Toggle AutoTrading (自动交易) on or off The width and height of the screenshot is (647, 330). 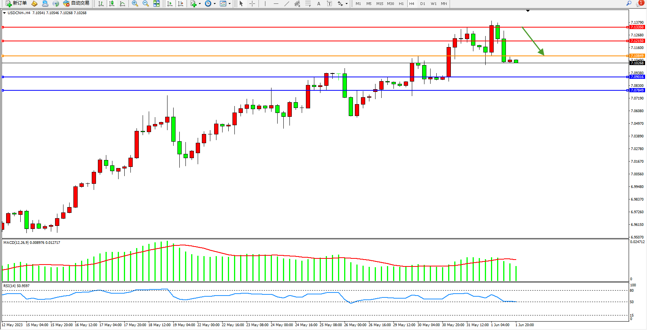tap(76, 3)
